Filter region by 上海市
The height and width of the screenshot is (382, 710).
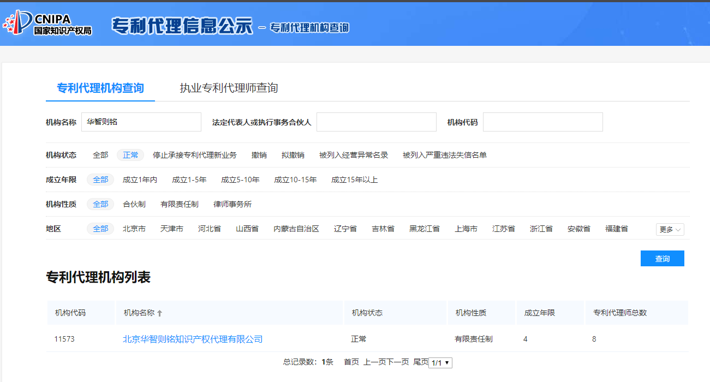click(x=466, y=229)
